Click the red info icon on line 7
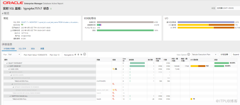Viewport: 240px width, 105px height. click(x=113, y=84)
